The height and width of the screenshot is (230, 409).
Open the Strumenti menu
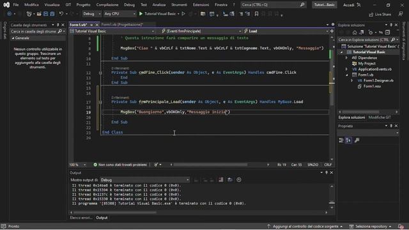coord(179,4)
